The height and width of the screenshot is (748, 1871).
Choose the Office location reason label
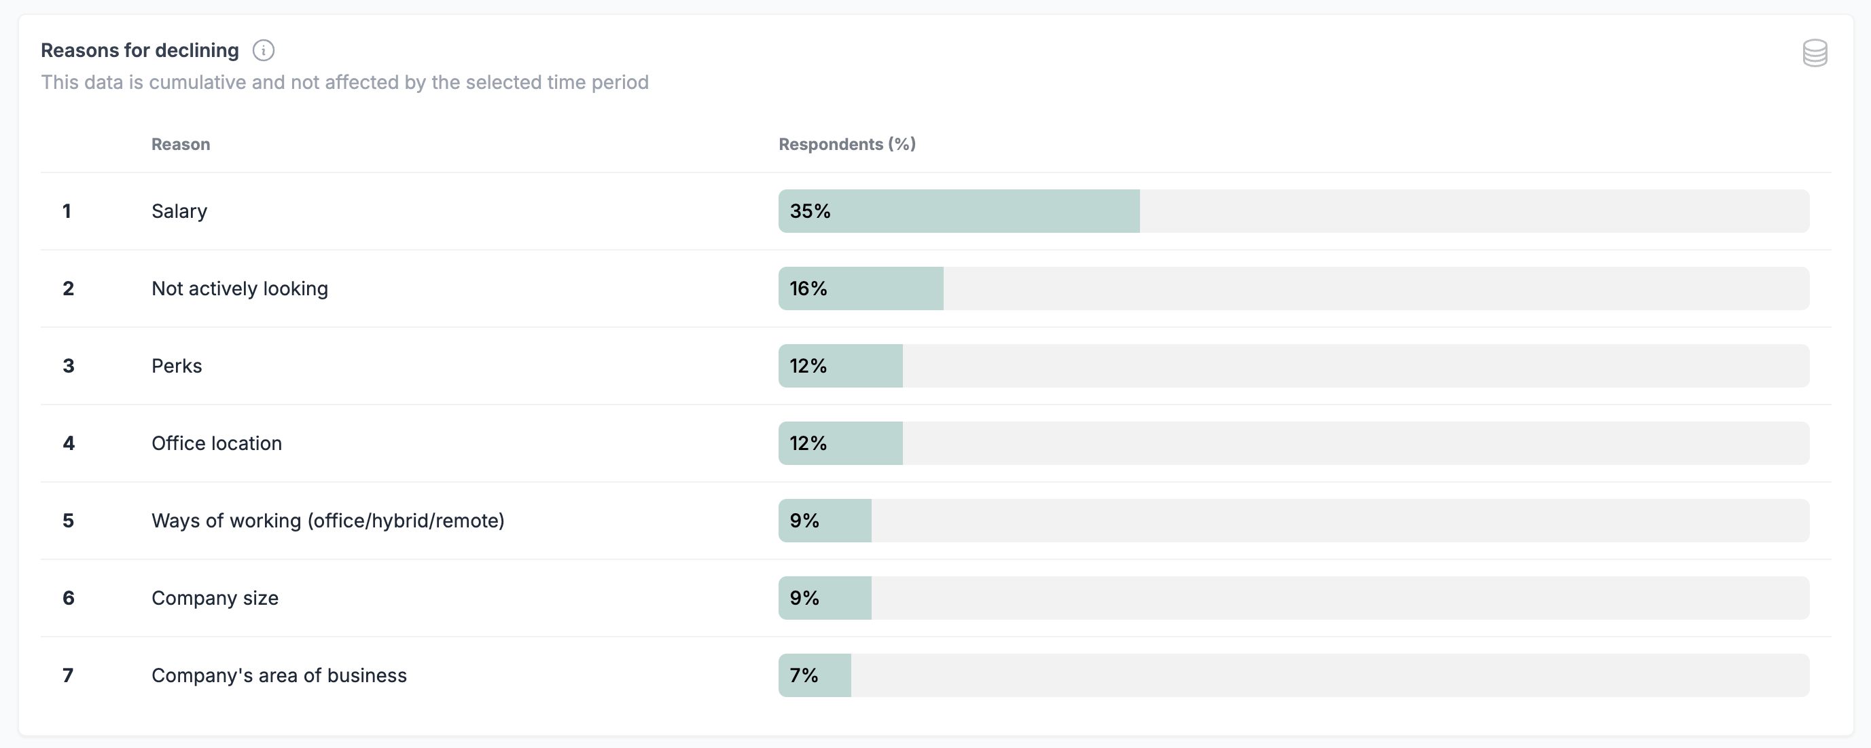(x=217, y=443)
